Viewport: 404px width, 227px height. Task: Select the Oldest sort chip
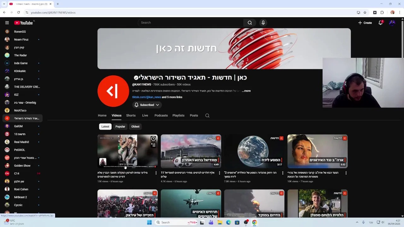point(135,126)
